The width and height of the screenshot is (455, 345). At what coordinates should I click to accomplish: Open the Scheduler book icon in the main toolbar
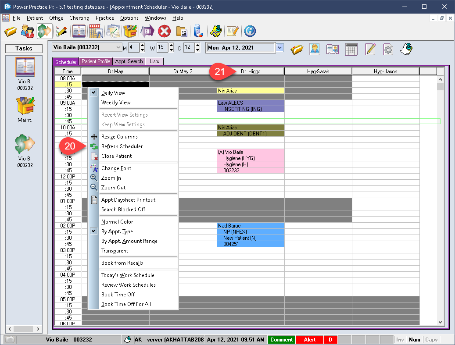pyautogui.click(x=79, y=31)
